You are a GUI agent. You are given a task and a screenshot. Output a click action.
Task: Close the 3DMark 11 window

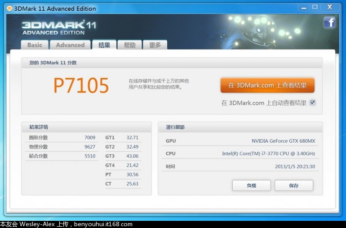tap(332, 7)
